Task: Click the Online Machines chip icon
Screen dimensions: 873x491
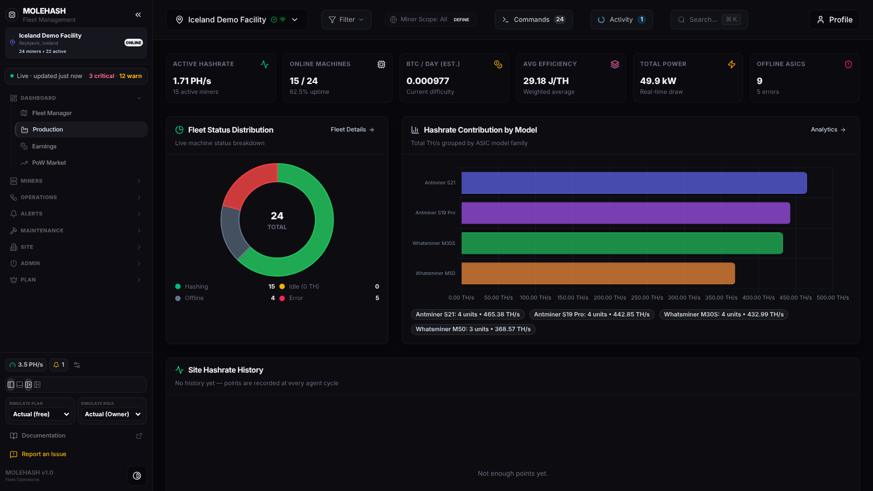Action: (381, 64)
